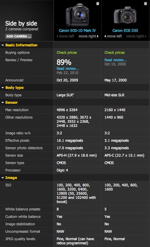The image size is (150, 247).
Task: Click the 'Uncompressed format' row label
Action: click(23, 232)
